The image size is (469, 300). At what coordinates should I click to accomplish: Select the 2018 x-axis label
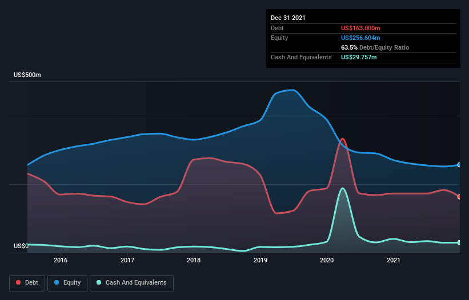[194, 260]
